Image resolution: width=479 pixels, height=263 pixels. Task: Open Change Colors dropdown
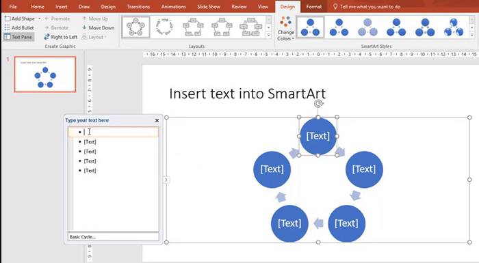(285, 29)
